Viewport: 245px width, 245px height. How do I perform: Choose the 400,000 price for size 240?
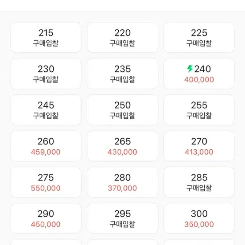[199, 80]
